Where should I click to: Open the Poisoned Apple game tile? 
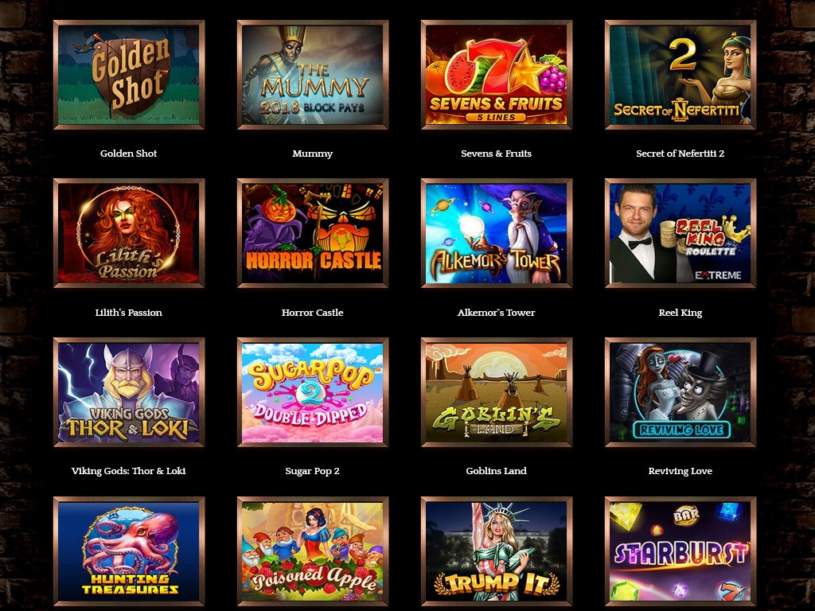[x=312, y=551]
